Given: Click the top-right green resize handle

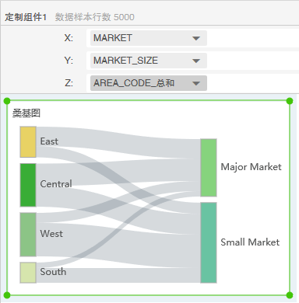Looking at the screenshot, I should (290, 101).
